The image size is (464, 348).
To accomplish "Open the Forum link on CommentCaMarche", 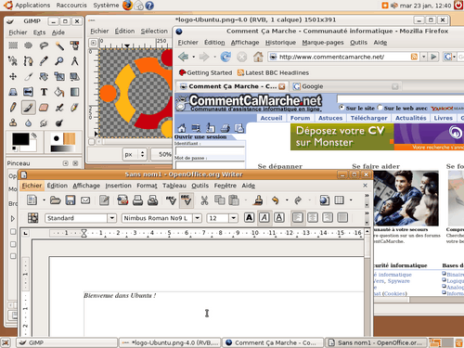I will coord(300,118).
